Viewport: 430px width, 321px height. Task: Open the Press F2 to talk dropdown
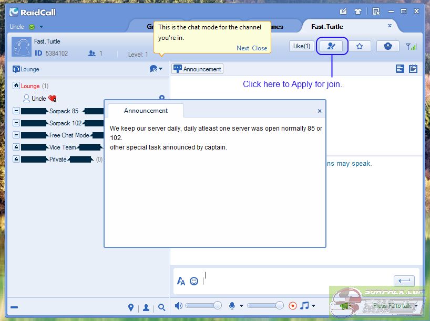[x=416, y=306]
